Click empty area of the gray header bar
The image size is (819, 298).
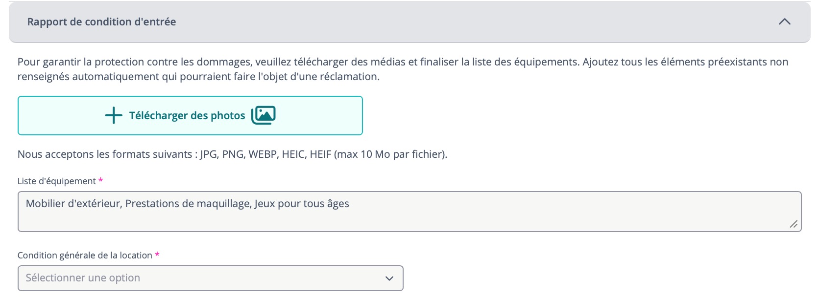click(x=441, y=22)
